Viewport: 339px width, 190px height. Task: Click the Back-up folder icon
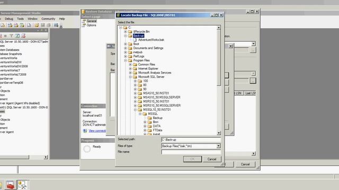130,36
